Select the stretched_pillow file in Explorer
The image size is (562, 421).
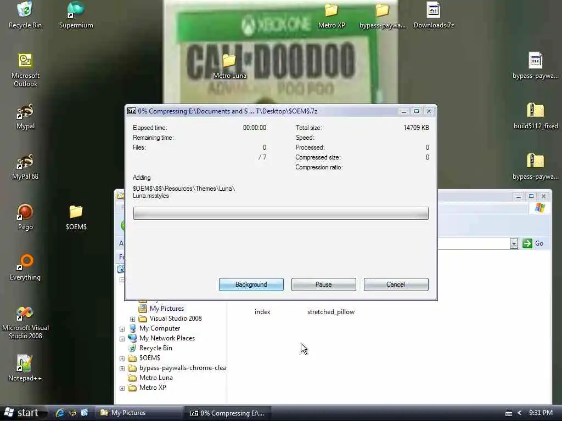331,312
